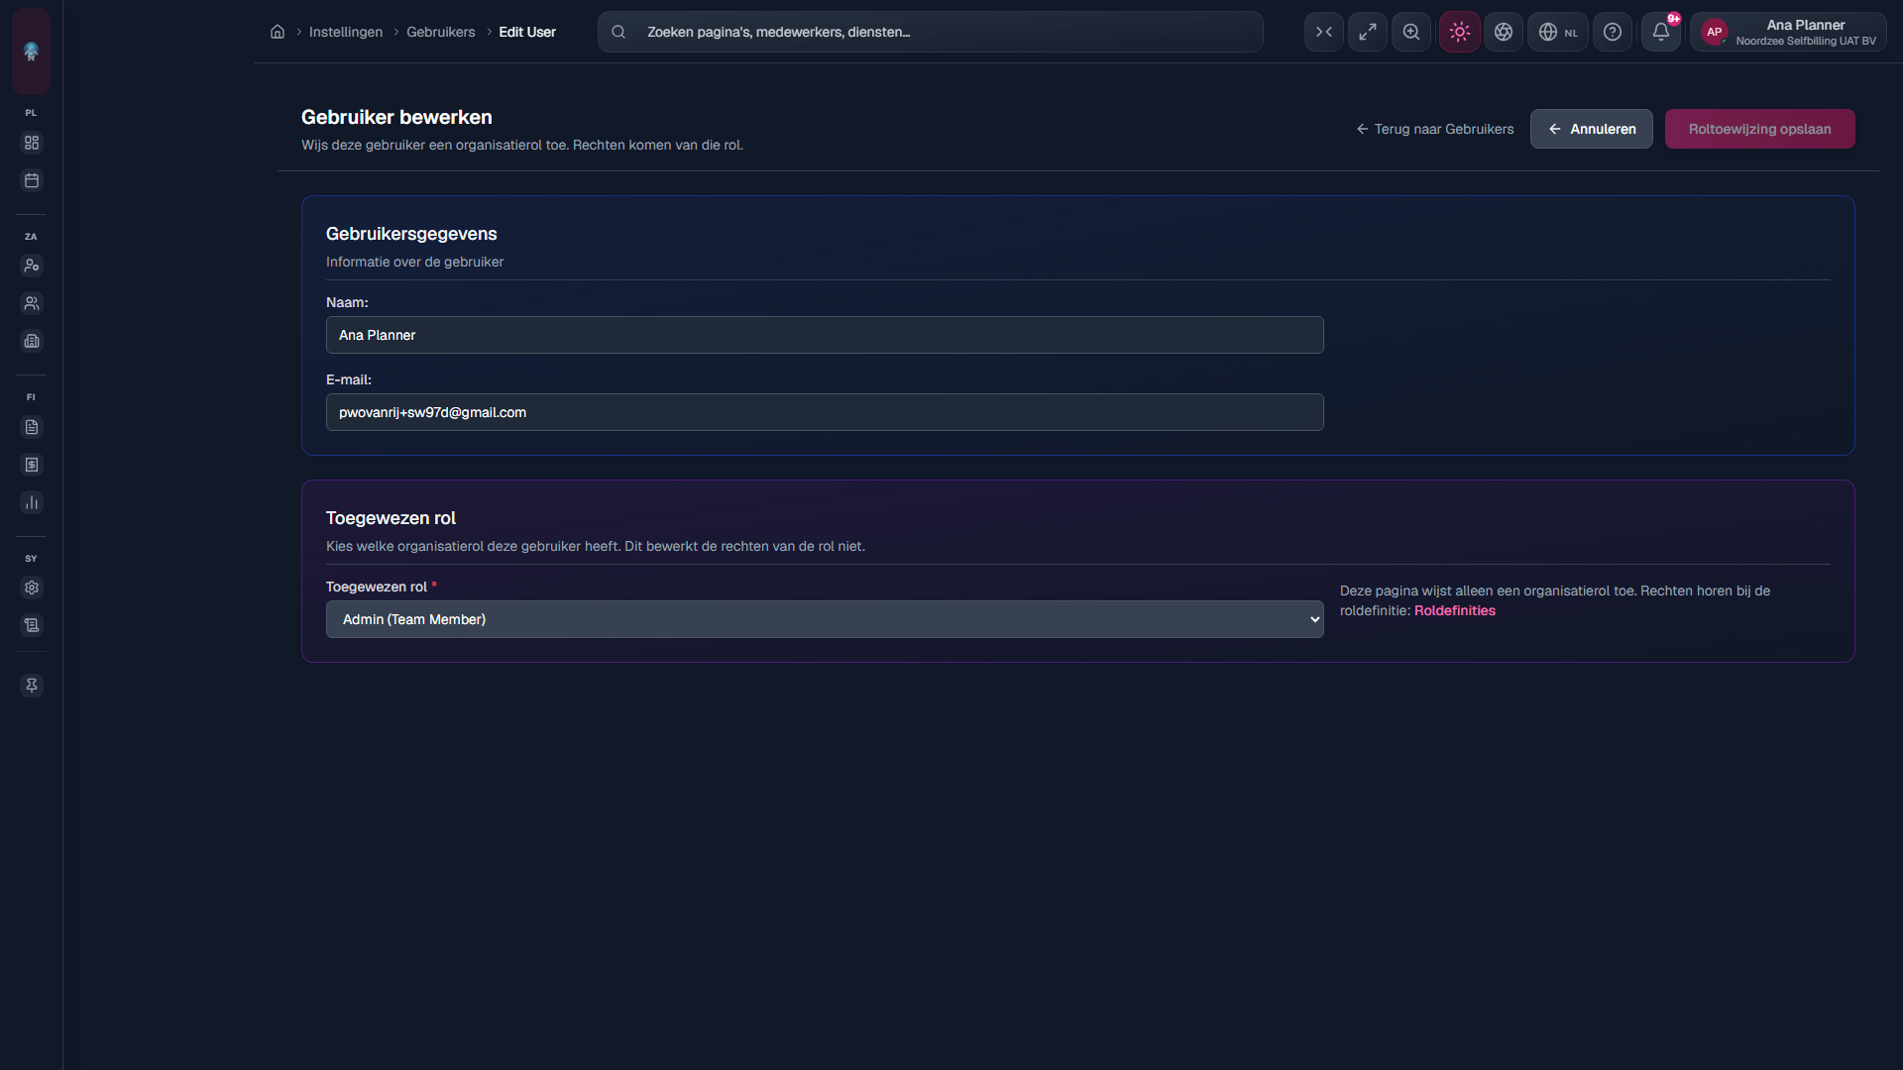Viewport: 1903px width, 1070px height.
Task: Open Instellingen breadcrumb
Action: pos(346,32)
